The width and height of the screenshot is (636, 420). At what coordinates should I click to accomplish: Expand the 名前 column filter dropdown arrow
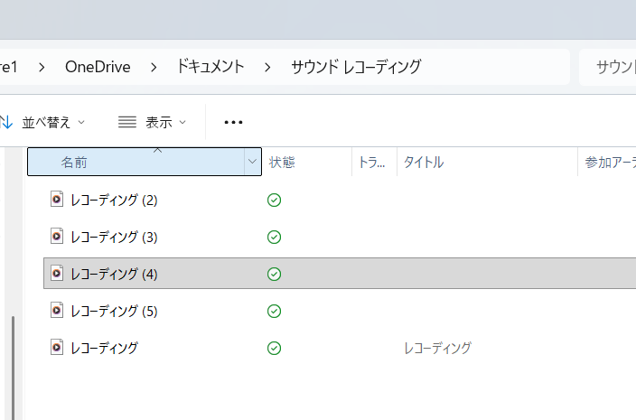251,163
